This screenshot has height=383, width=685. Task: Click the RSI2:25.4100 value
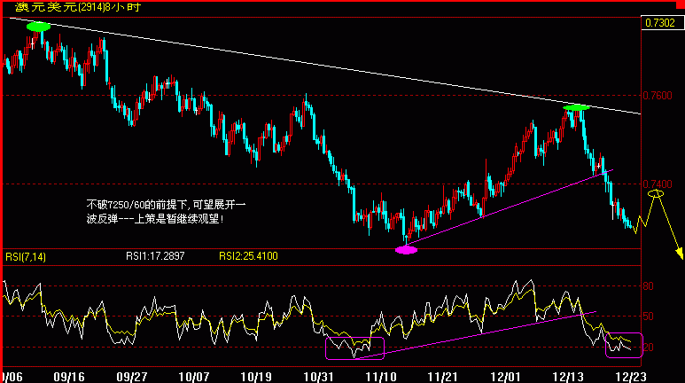click(248, 256)
